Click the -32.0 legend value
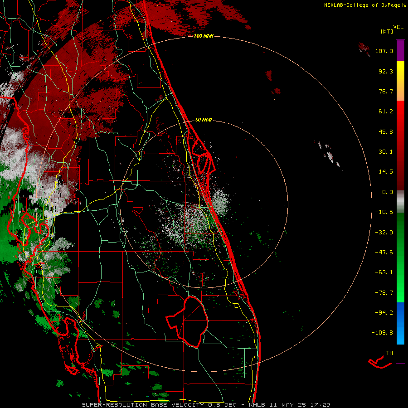Image resolution: width=408 pixels, height=408 pixels. tap(384, 233)
